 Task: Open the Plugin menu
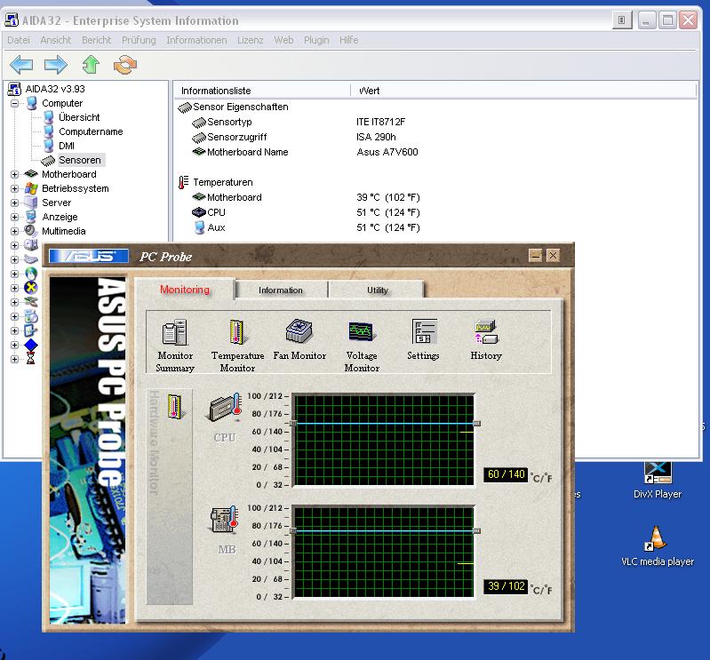(316, 40)
